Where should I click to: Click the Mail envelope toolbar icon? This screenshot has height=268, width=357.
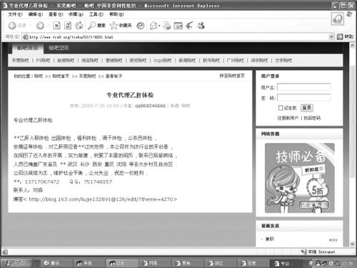click(154, 26)
